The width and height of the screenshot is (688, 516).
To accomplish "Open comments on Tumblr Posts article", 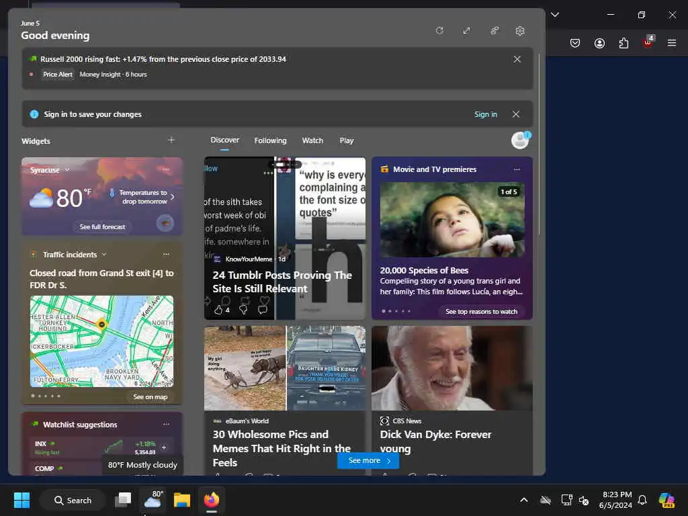I will pos(263,310).
